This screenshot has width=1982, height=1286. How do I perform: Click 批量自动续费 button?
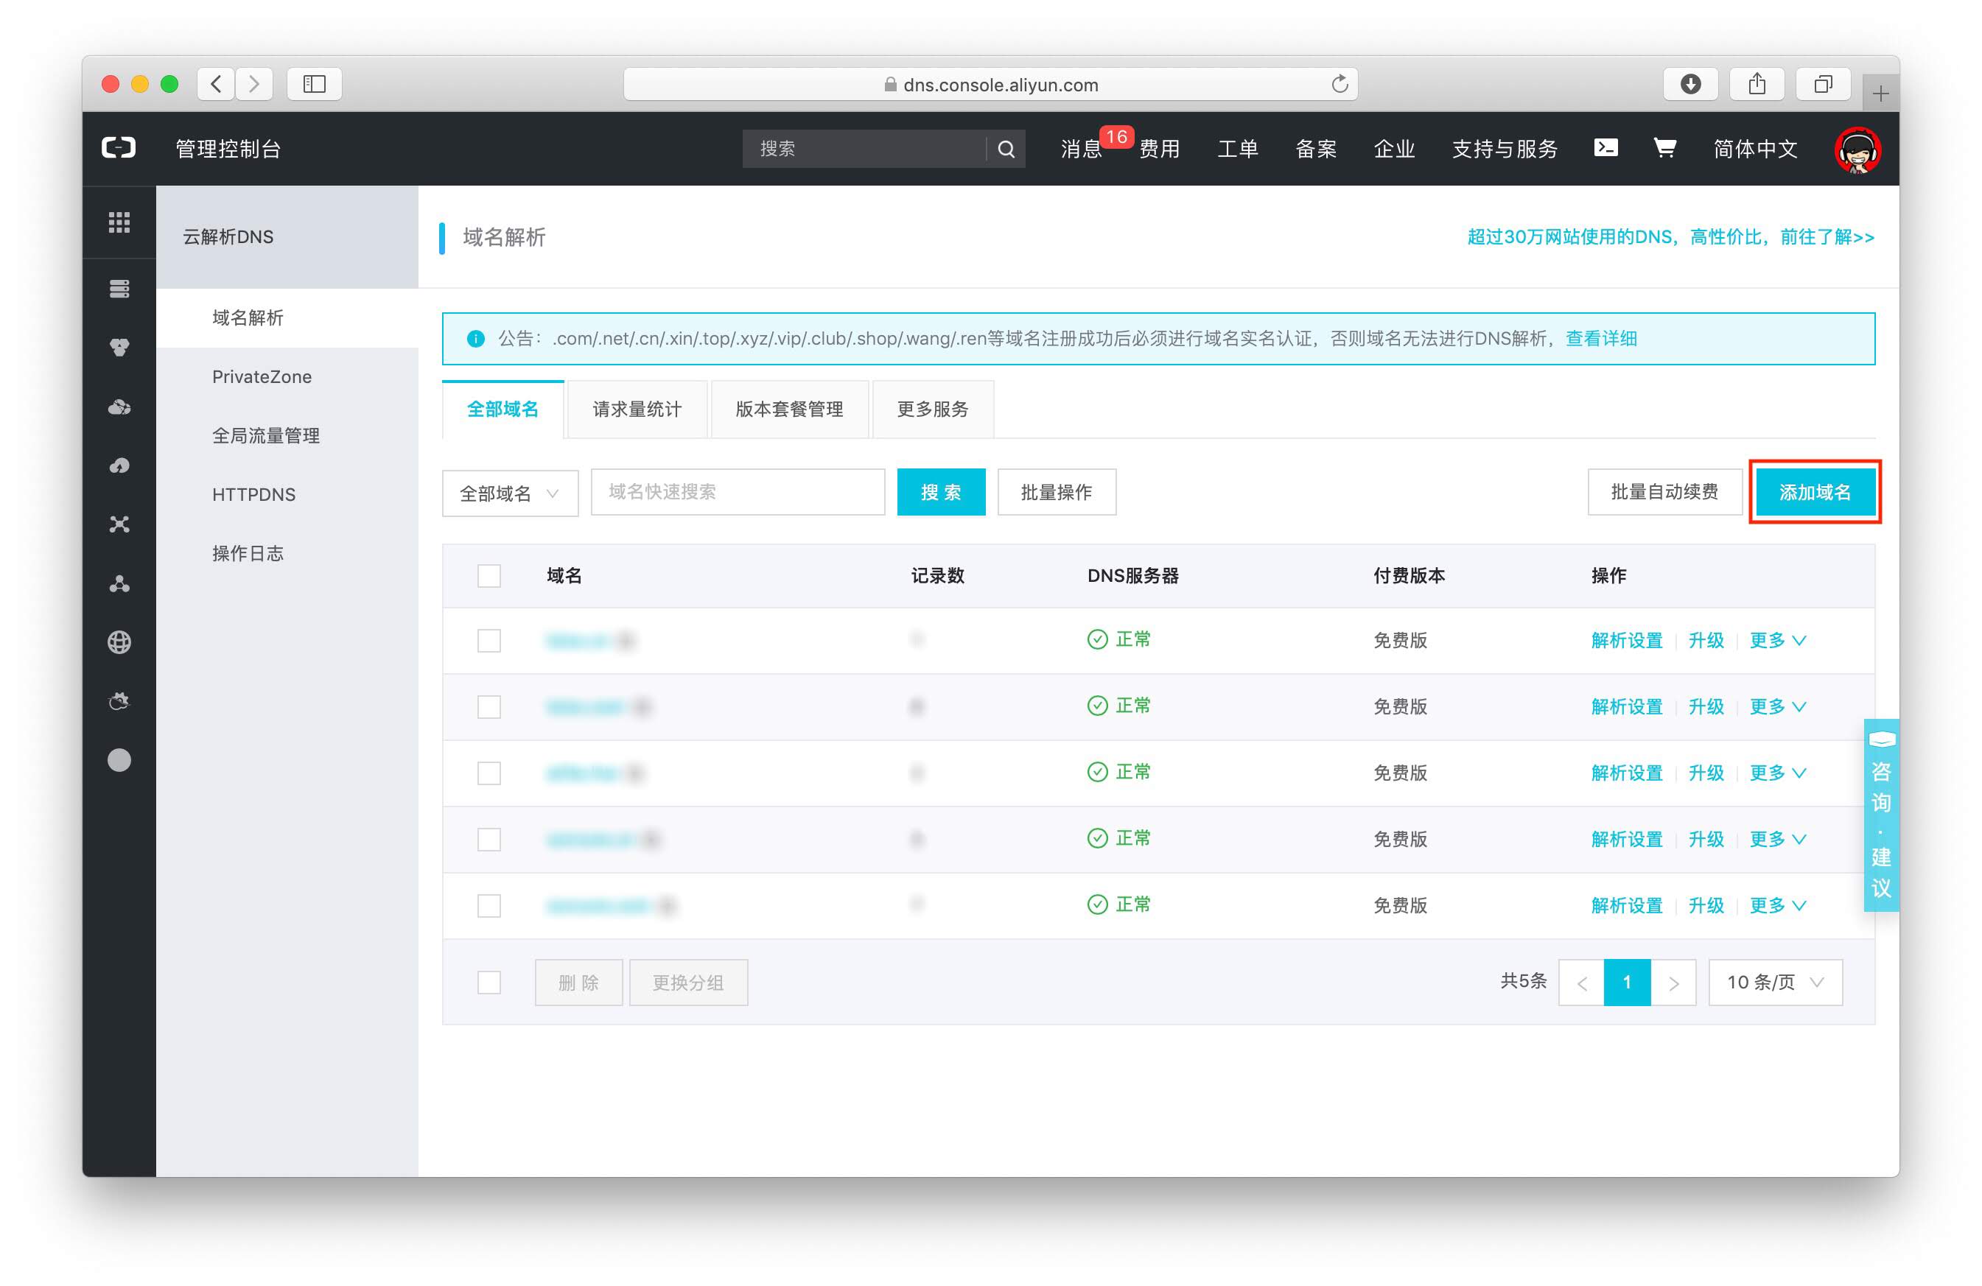click(x=1661, y=492)
